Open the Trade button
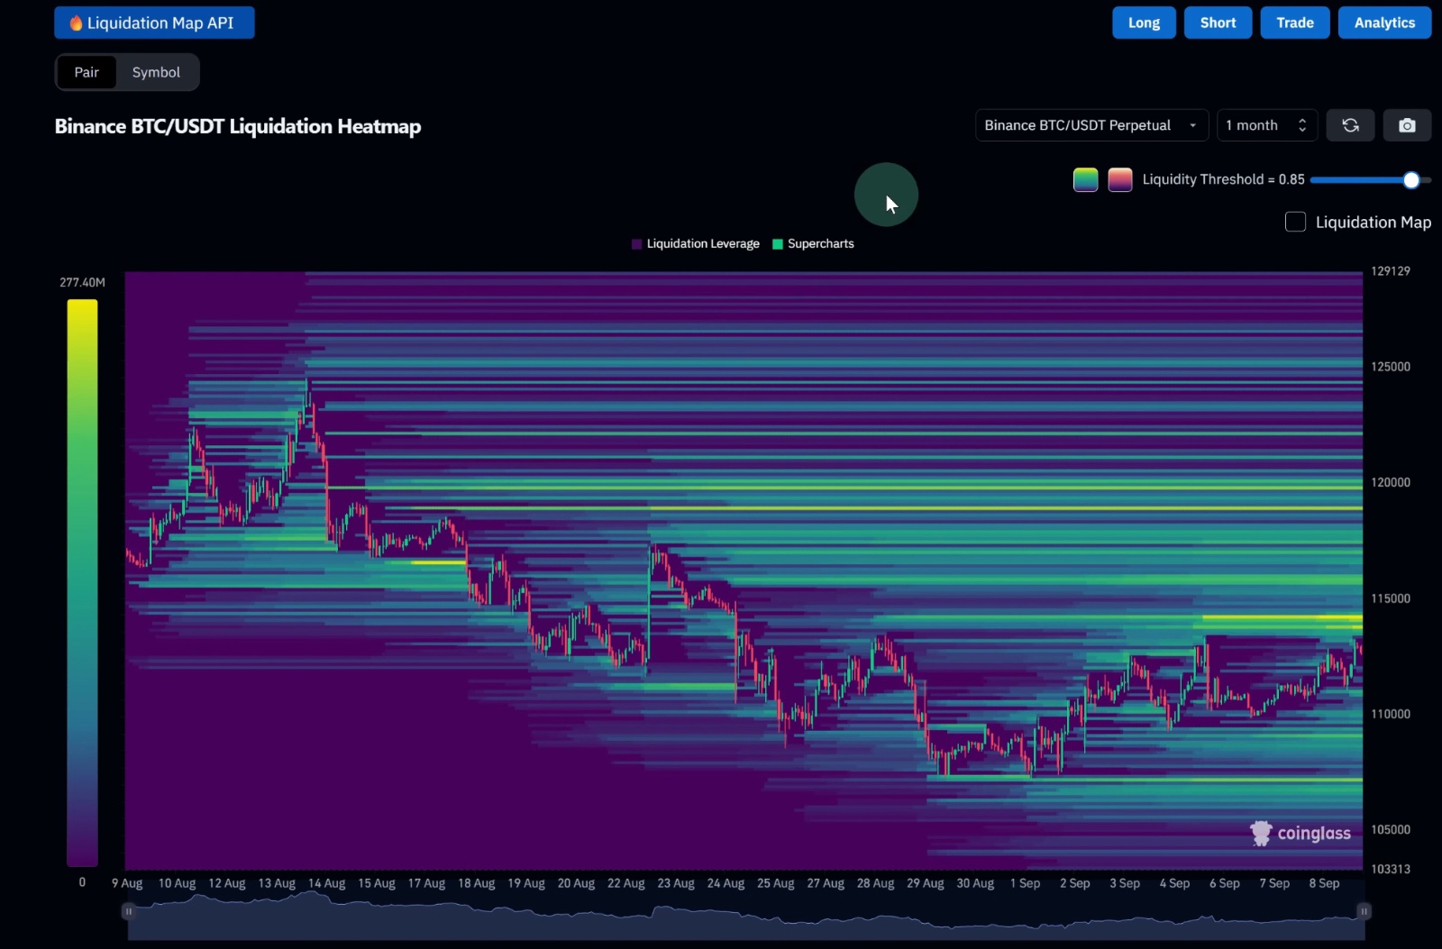Viewport: 1442px width, 949px height. pos(1294,23)
